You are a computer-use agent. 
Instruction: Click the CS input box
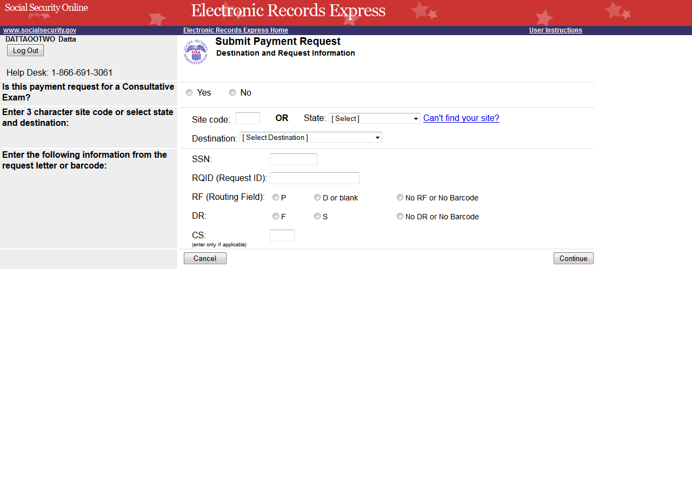(x=282, y=236)
